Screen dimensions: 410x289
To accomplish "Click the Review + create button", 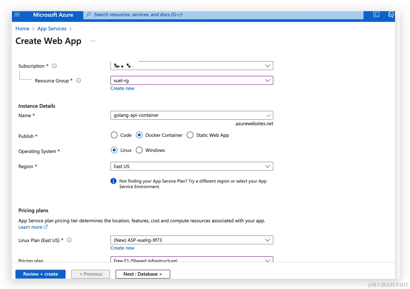I will (x=41, y=274).
